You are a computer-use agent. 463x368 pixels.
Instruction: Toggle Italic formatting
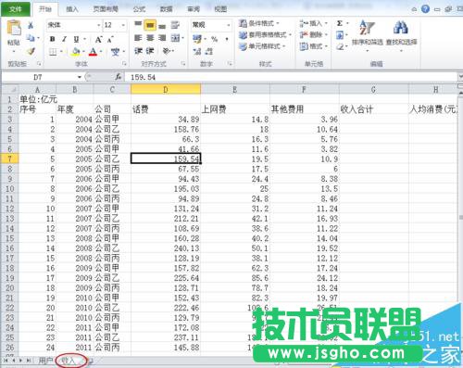(x=64, y=39)
